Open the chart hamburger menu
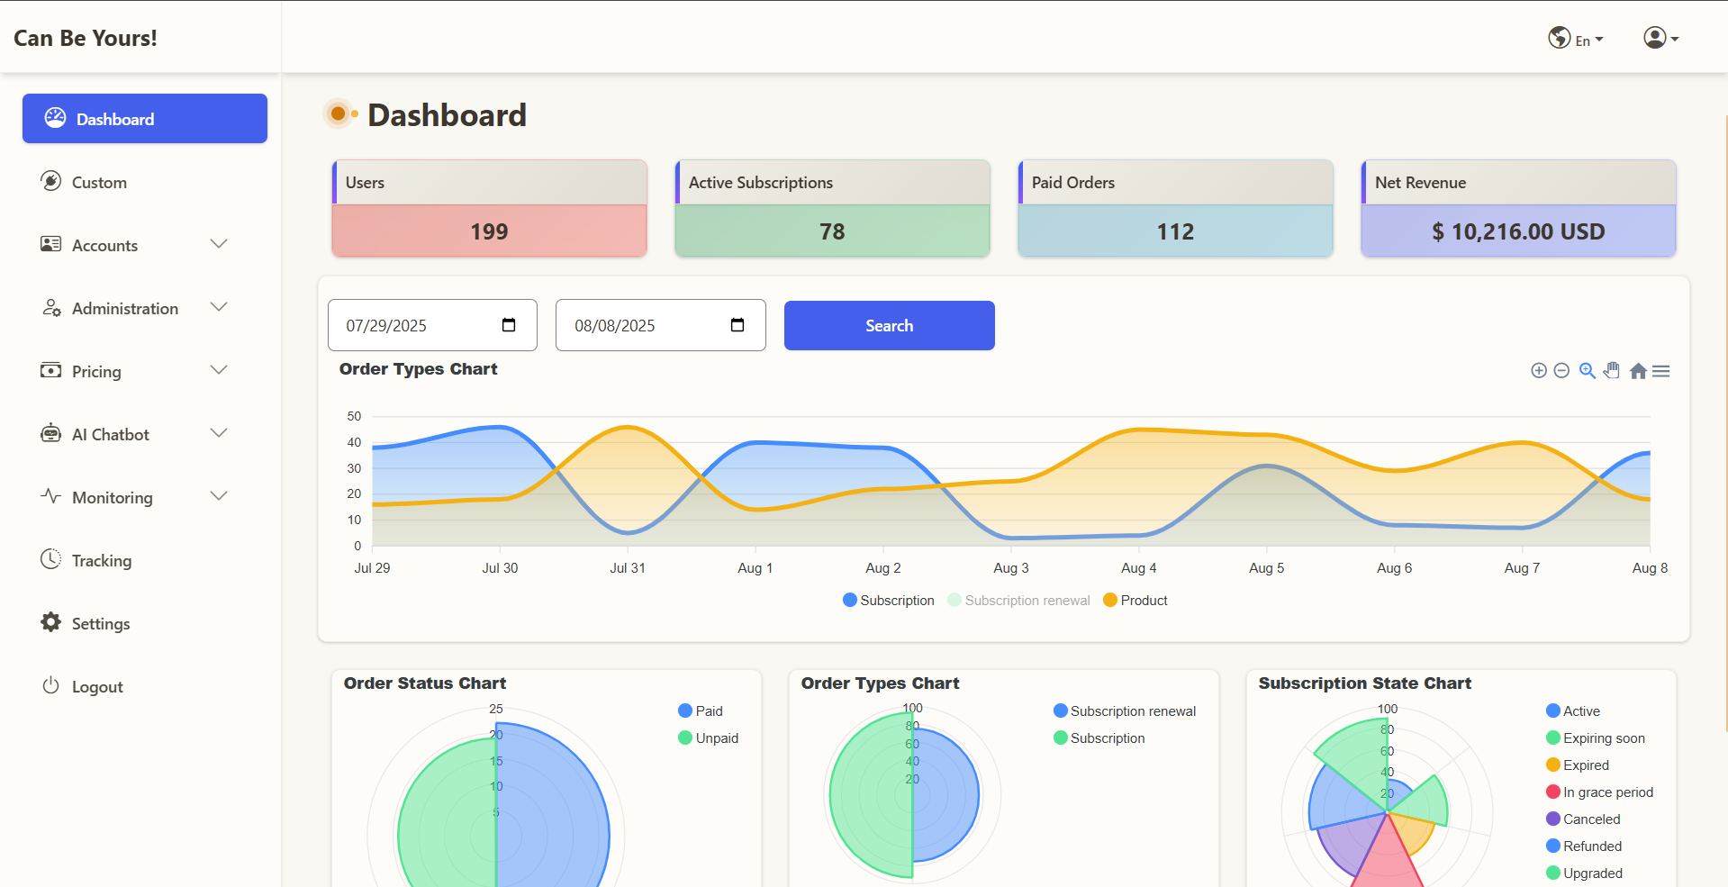1728x887 pixels. (1661, 371)
